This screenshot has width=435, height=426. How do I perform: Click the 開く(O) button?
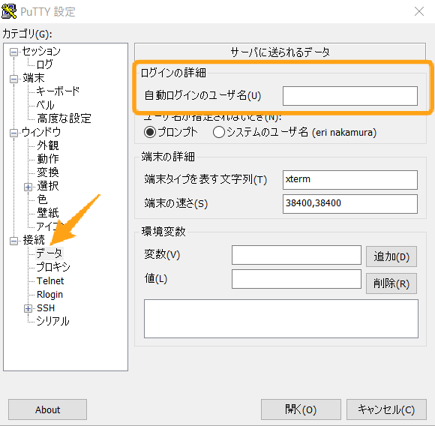pos(301,409)
